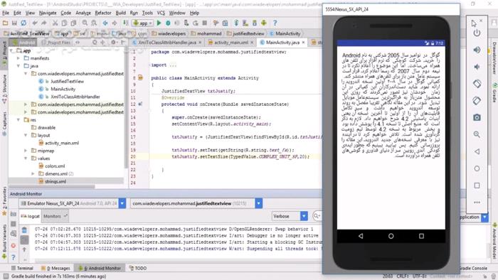Raise emulator volume with speaker icon
Image resolution: width=498 pixels, height=280 pixels.
click(x=477, y=50)
